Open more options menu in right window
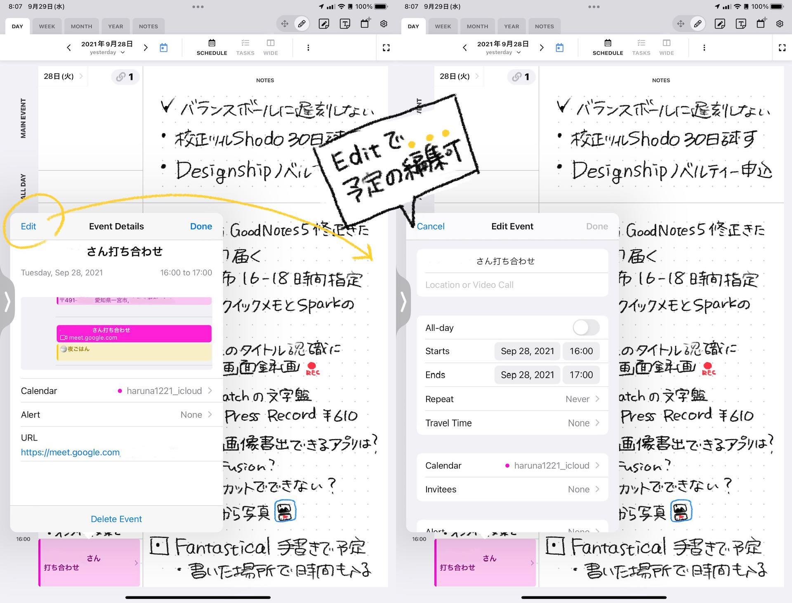Screen dimensions: 792x603 coord(704,48)
